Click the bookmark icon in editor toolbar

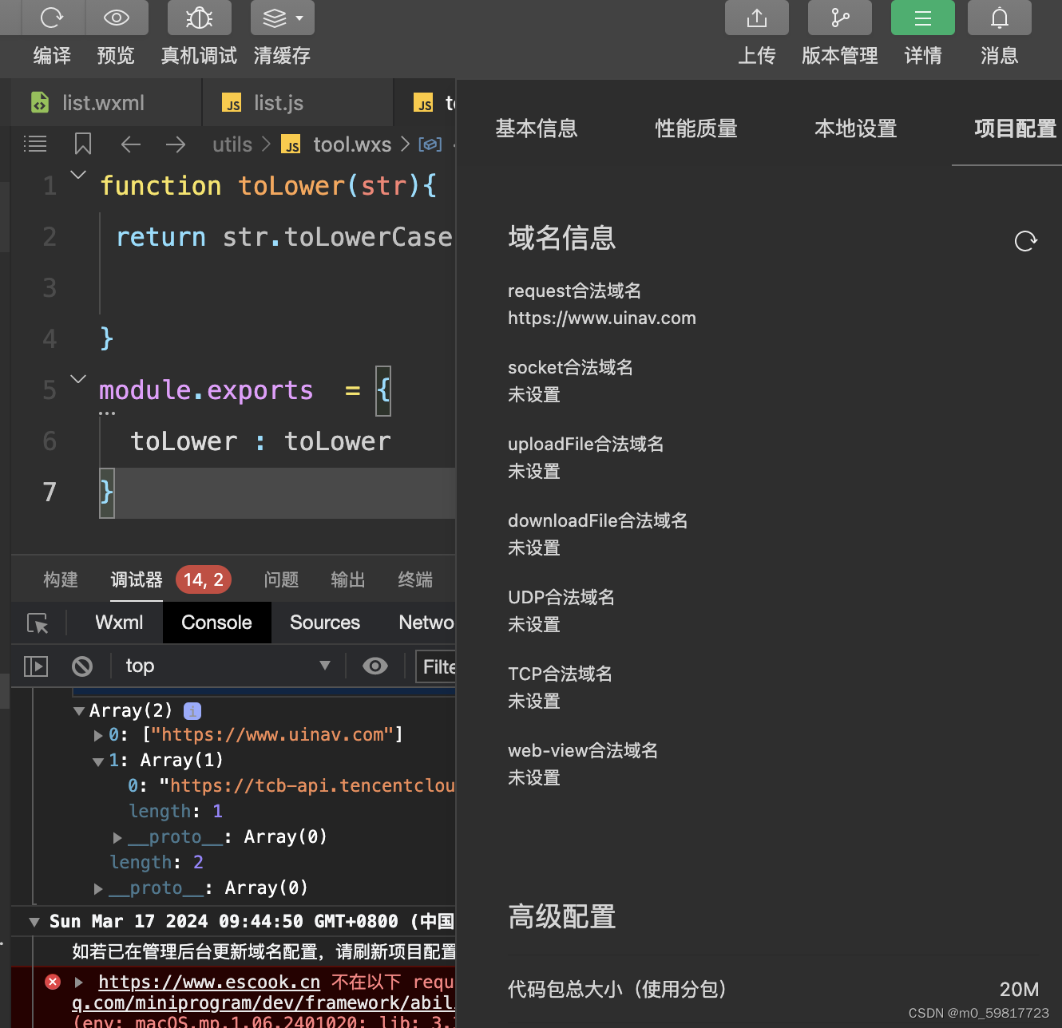(83, 144)
